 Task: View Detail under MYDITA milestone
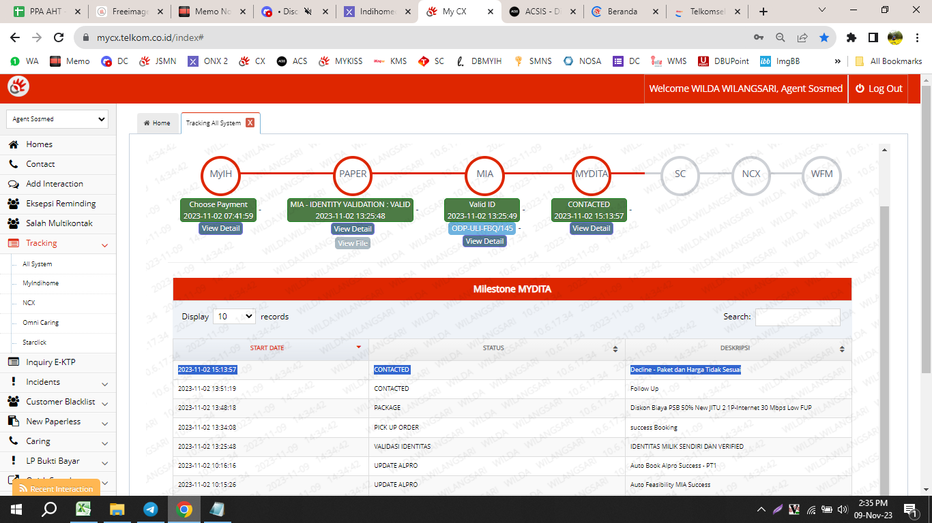[x=592, y=228]
